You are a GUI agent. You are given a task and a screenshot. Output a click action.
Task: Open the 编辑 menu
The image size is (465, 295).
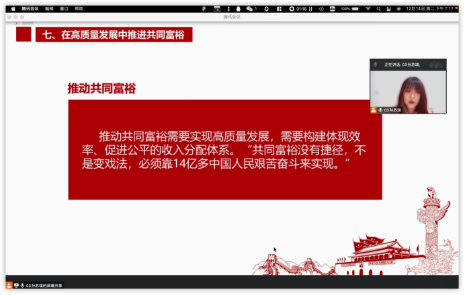[49, 9]
